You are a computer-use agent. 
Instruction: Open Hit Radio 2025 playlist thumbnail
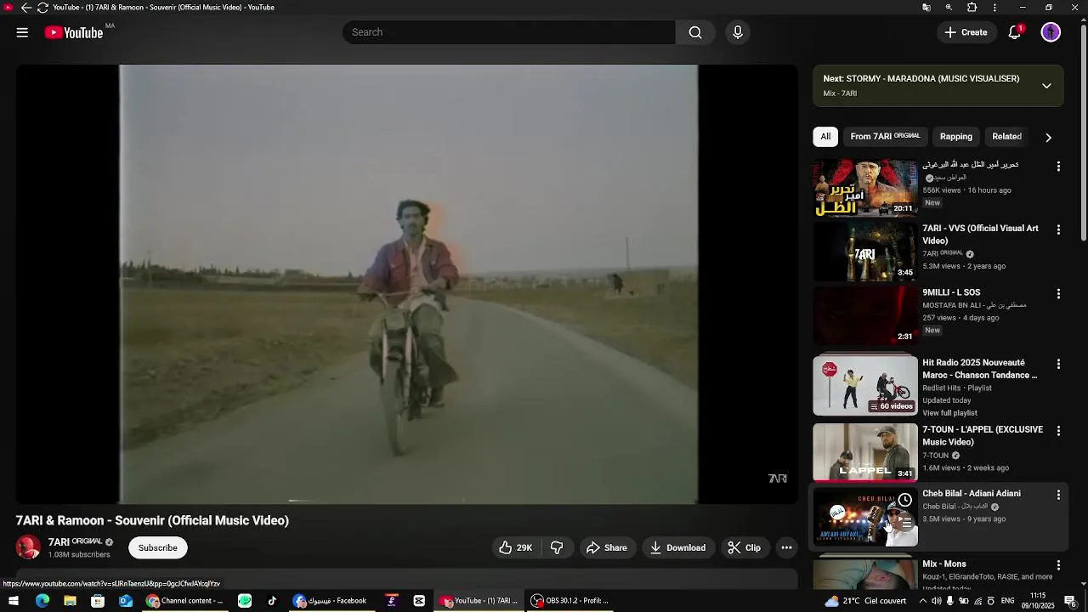pyautogui.click(x=865, y=386)
